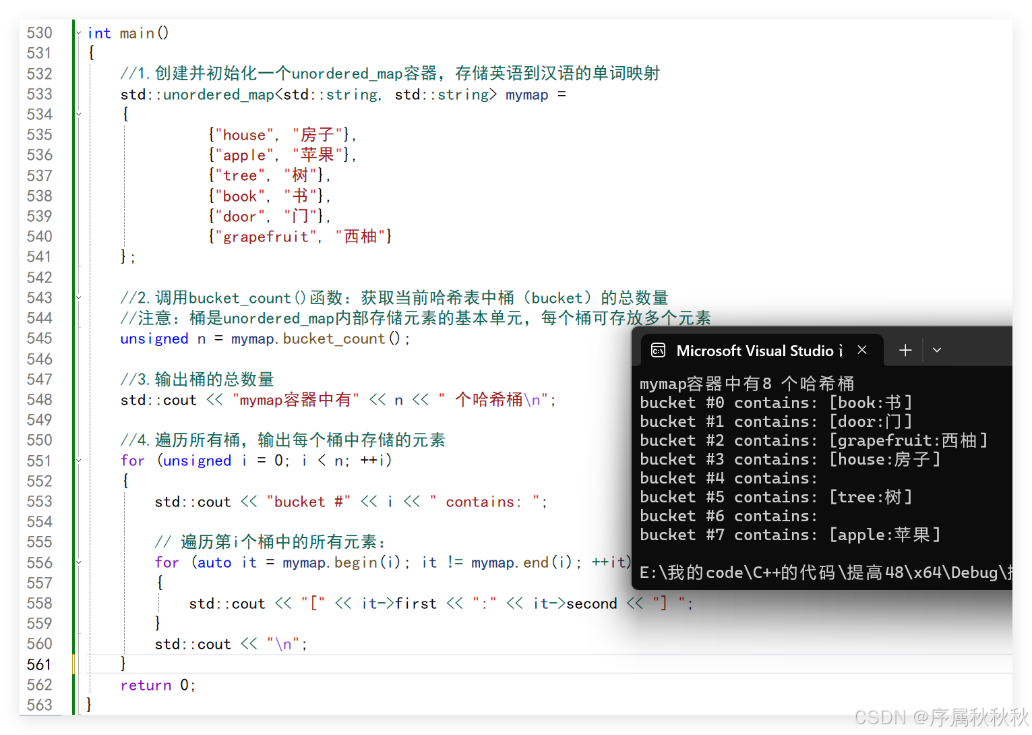1032x735 pixels.
Task: Click the orange modification marker near line 561
Action: pos(73,664)
